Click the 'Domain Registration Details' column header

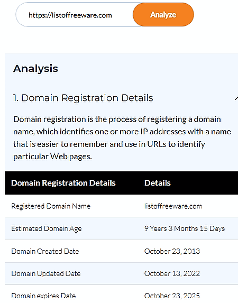coord(63,183)
